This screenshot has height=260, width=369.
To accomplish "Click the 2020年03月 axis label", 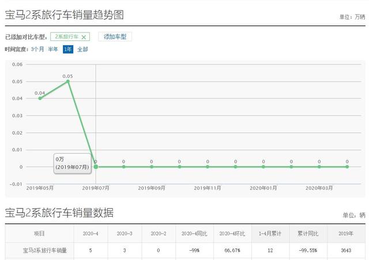I will point(319,188).
